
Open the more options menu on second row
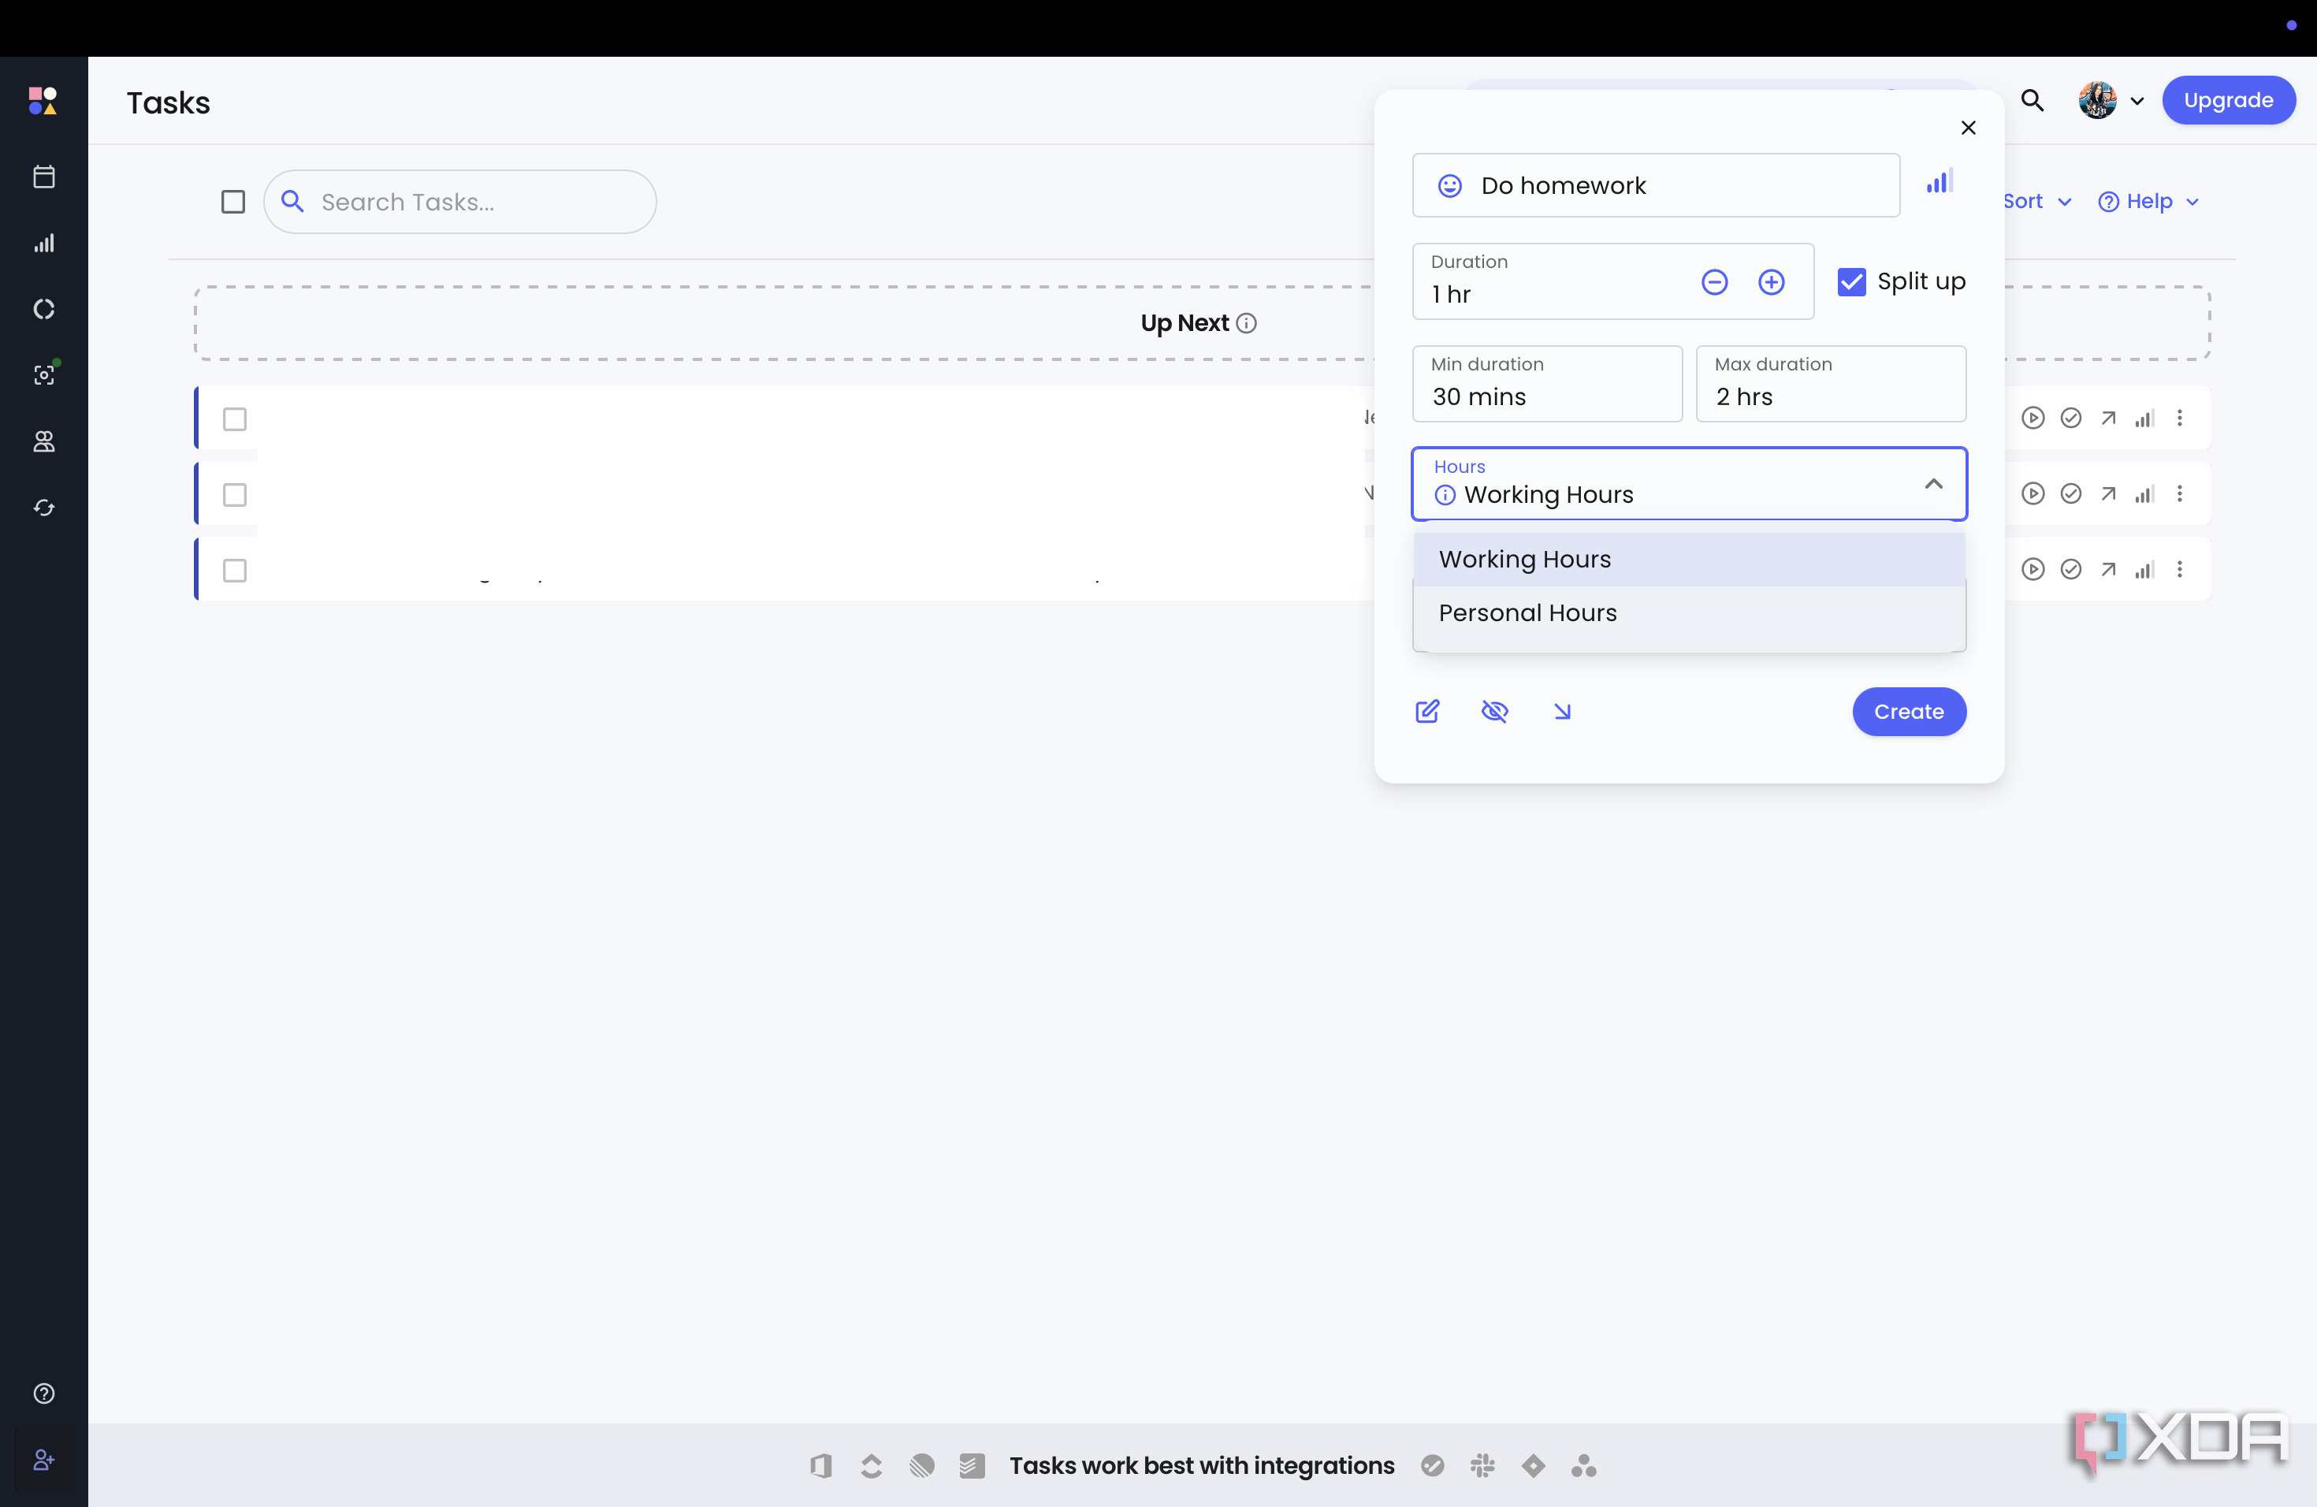point(2180,494)
